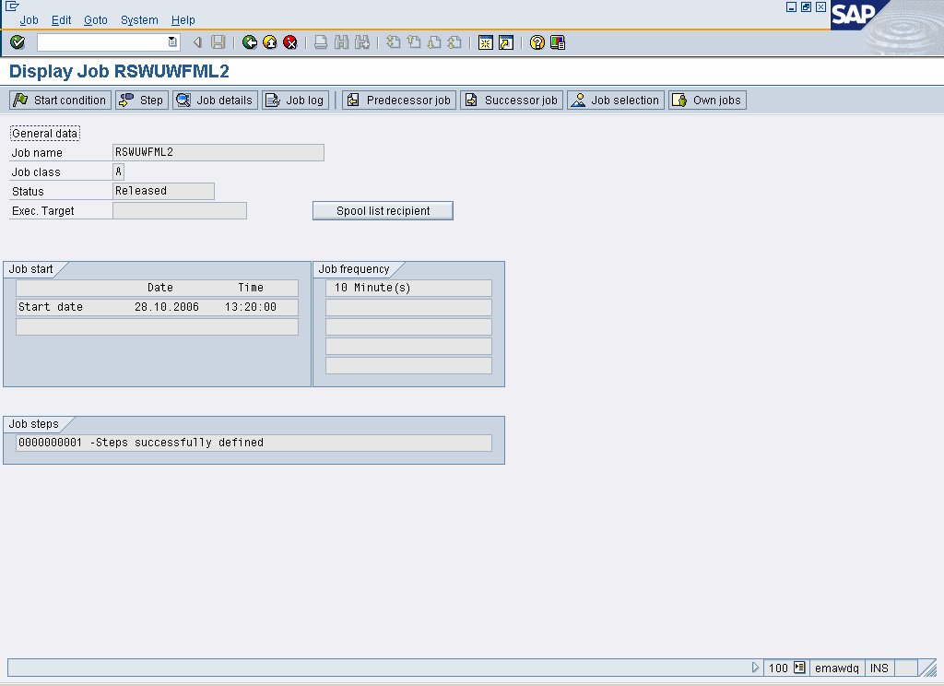Screen dimensions: 944x686
Task: Click the green Back arrow icon
Action: 250,42
